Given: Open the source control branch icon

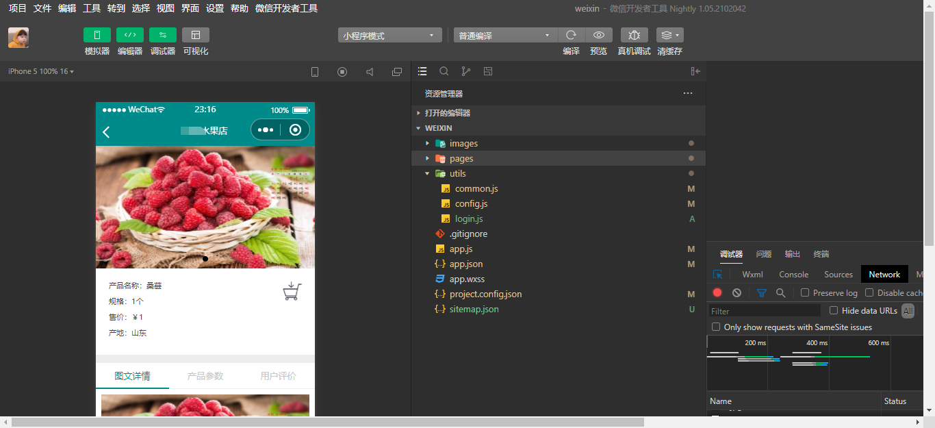Looking at the screenshot, I should pyautogui.click(x=466, y=71).
